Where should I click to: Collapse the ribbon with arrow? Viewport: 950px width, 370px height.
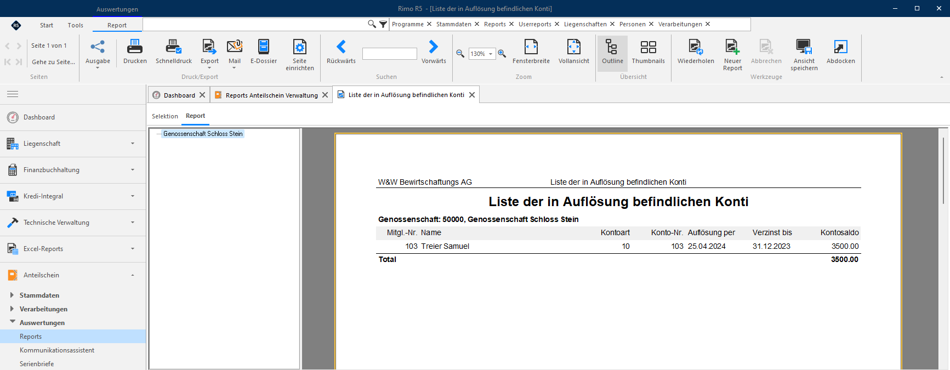[941, 77]
